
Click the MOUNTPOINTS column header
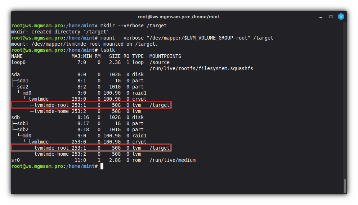(x=165, y=56)
